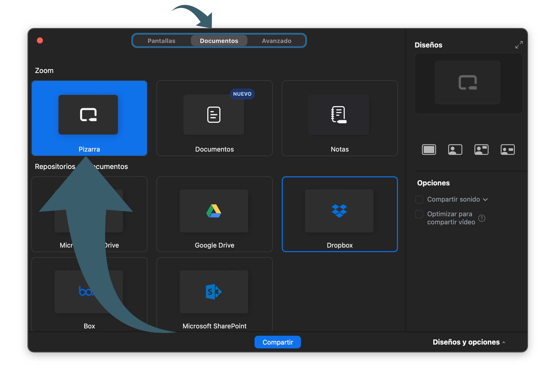
Task: Tick Optimizar para compartir vídeo checkbox
Action: pos(419,214)
